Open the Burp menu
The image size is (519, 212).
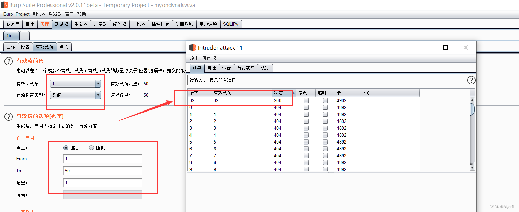click(8, 14)
